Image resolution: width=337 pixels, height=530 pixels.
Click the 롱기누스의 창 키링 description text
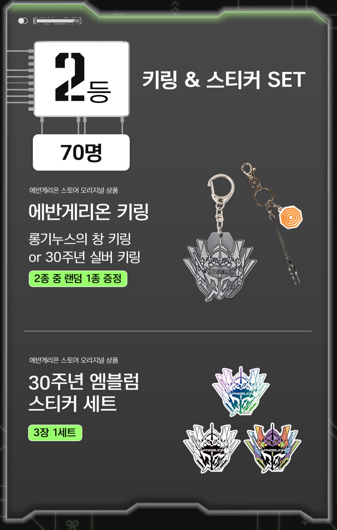point(80,239)
